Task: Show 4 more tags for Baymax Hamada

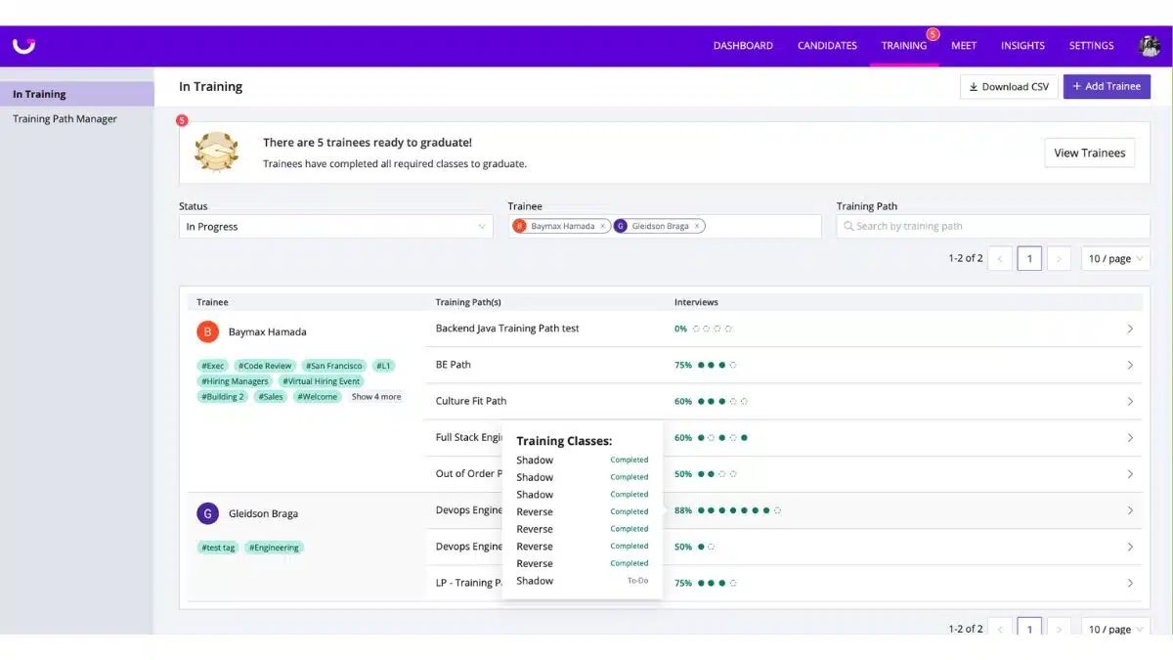Action: pos(375,396)
